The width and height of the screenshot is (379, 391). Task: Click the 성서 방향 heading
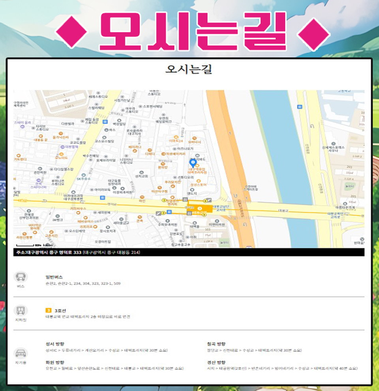[x=55, y=344]
